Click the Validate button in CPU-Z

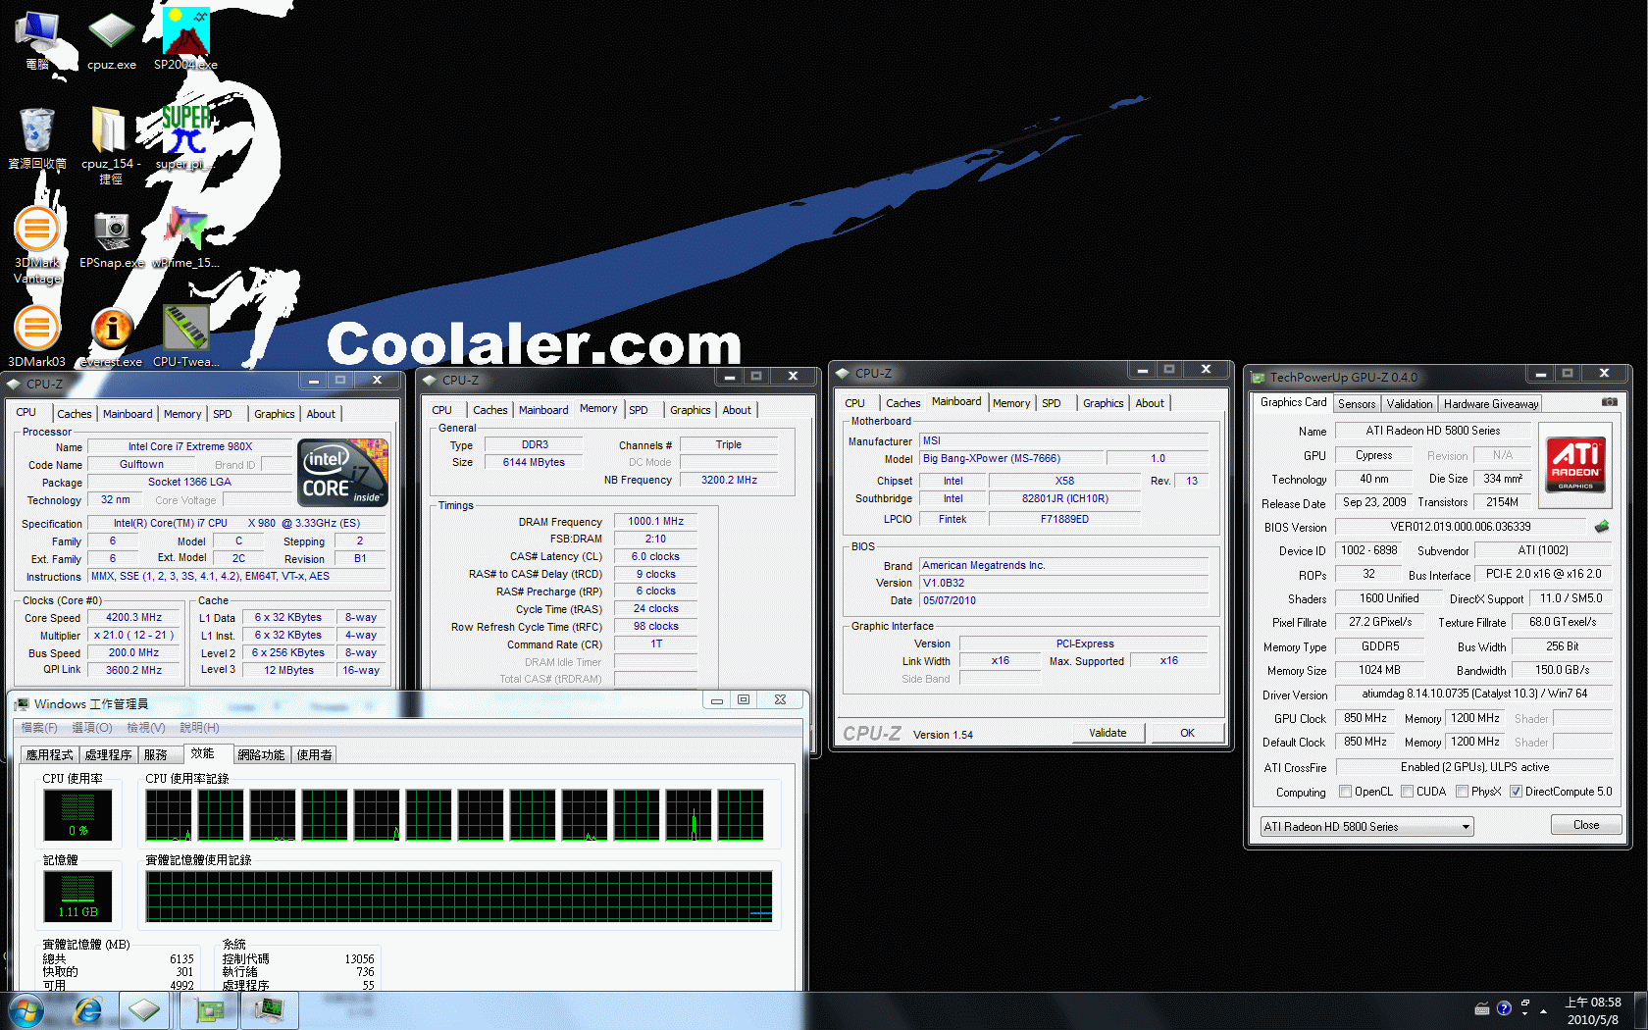pos(1107,733)
